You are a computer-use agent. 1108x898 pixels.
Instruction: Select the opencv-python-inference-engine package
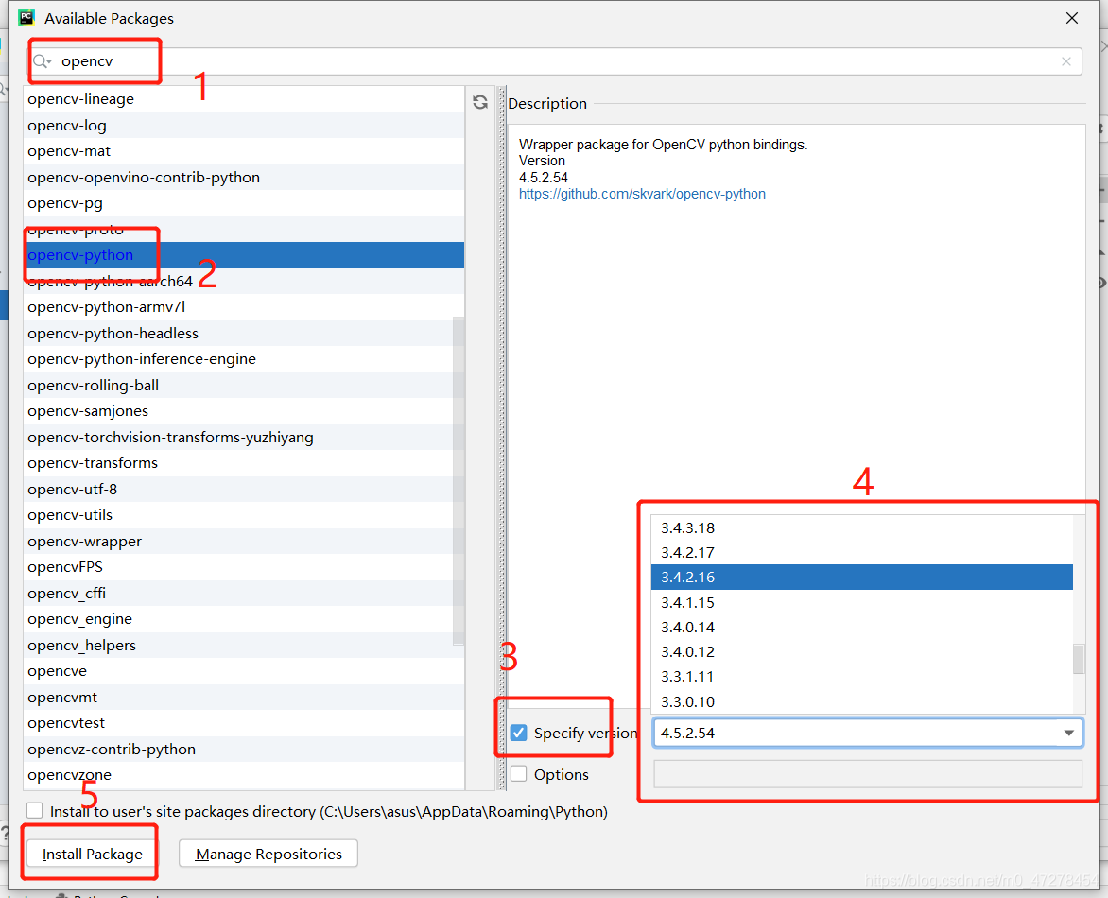coord(244,359)
